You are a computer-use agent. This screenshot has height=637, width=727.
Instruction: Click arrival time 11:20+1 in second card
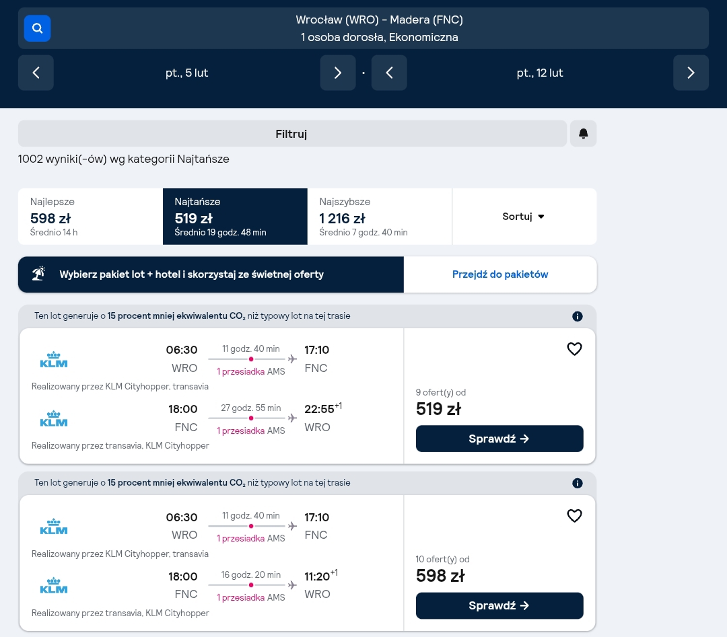point(321,575)
